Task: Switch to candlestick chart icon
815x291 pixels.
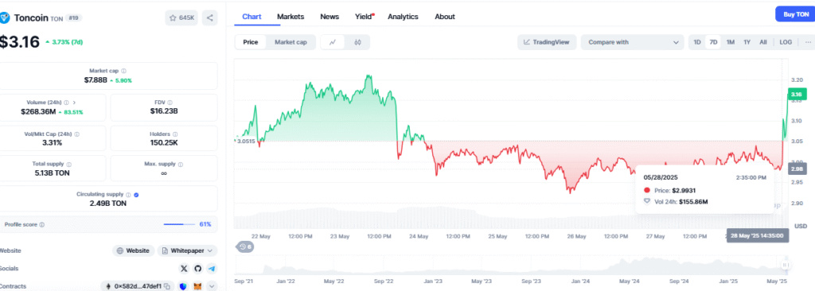Action: click(357, 43)
